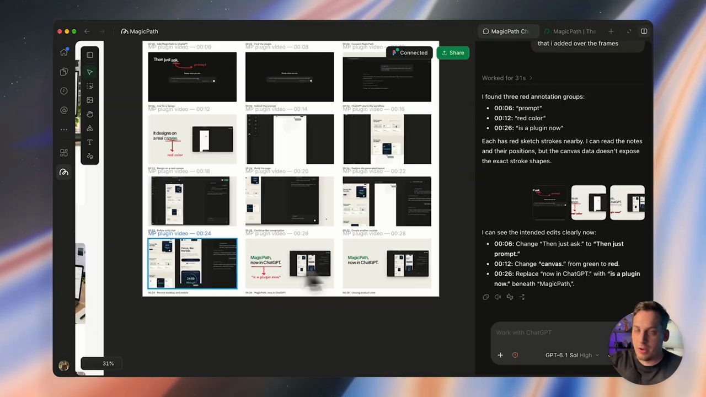Open the apps grid icon in the sidebar

[64, 153]
